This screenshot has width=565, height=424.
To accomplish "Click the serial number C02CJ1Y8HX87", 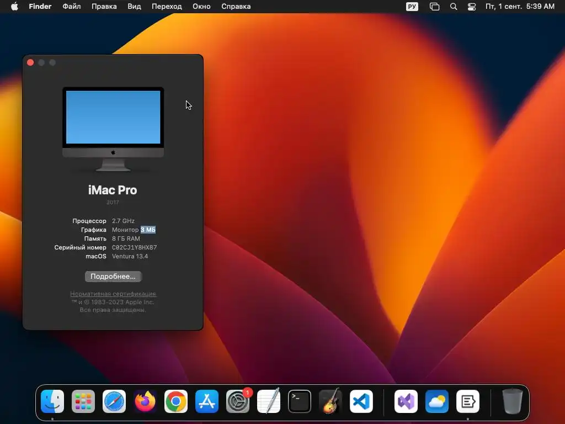I will pos(134,247).
